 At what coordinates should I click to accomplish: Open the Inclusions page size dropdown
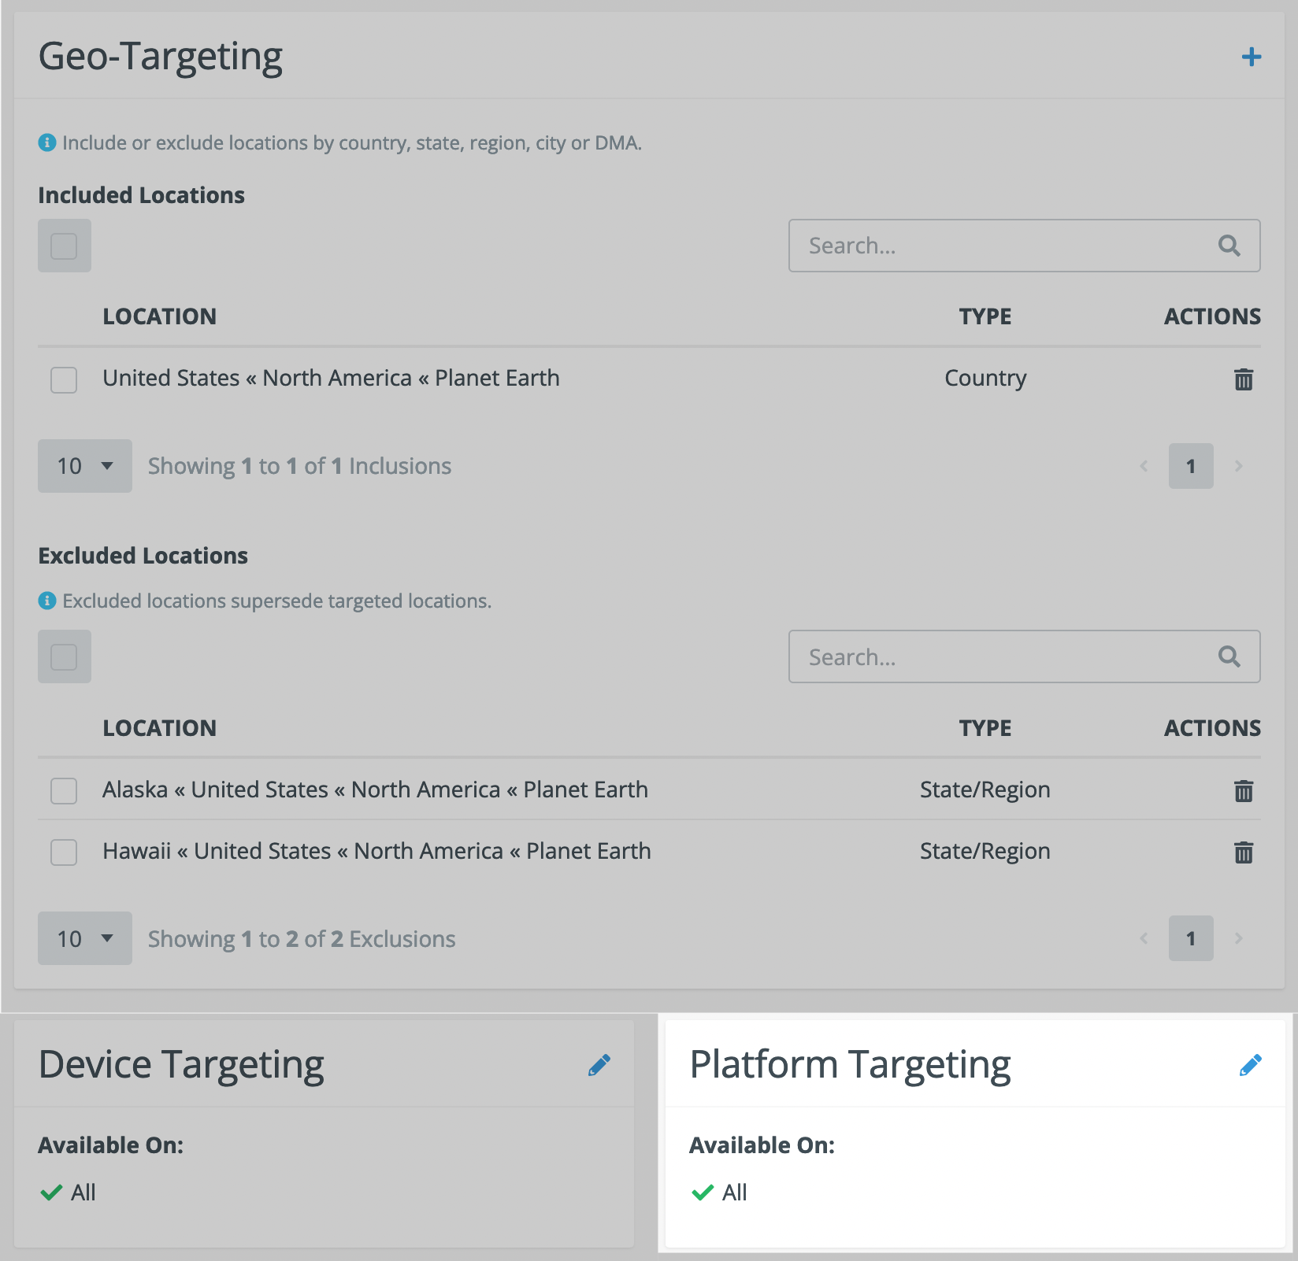click(x=85, y=466)
